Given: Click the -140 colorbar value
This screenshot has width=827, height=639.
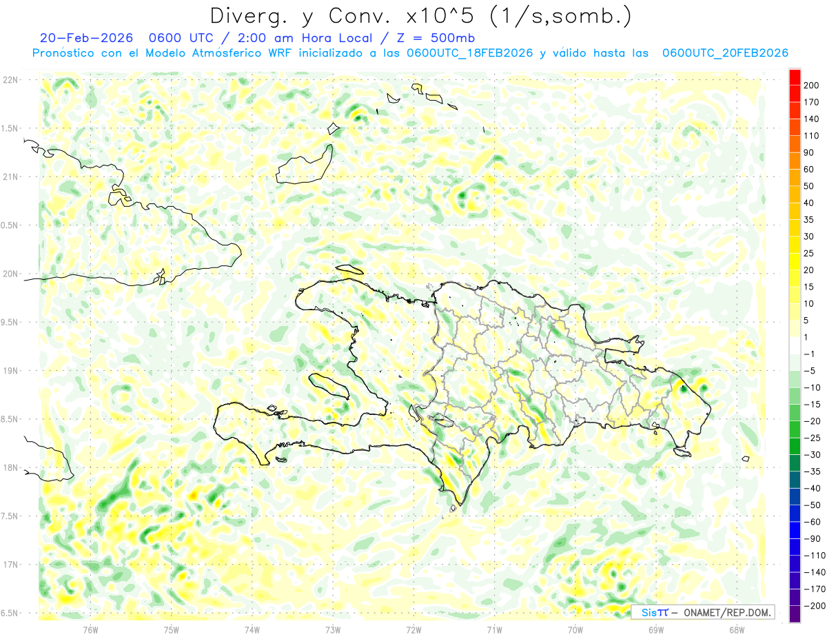Looking at the screenshot, I should point(815,572).
